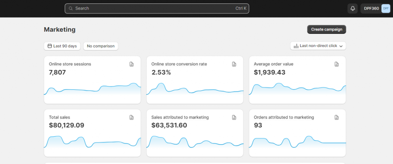Click the Online store sessions title
Viewport: 393px width, 164px height.
pyautogui.click(x=70, y=64)
